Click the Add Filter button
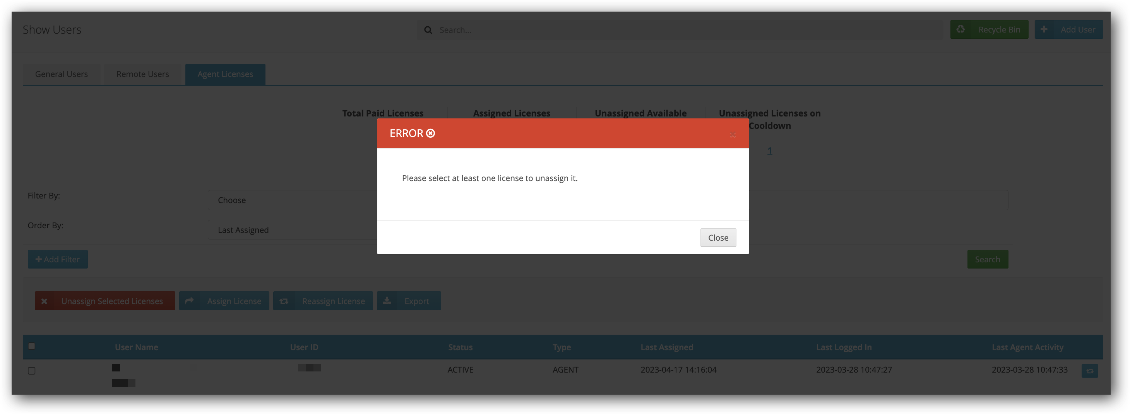This screenshot has height=414, width=1130. pyautogui.click(x=57, y=259)
